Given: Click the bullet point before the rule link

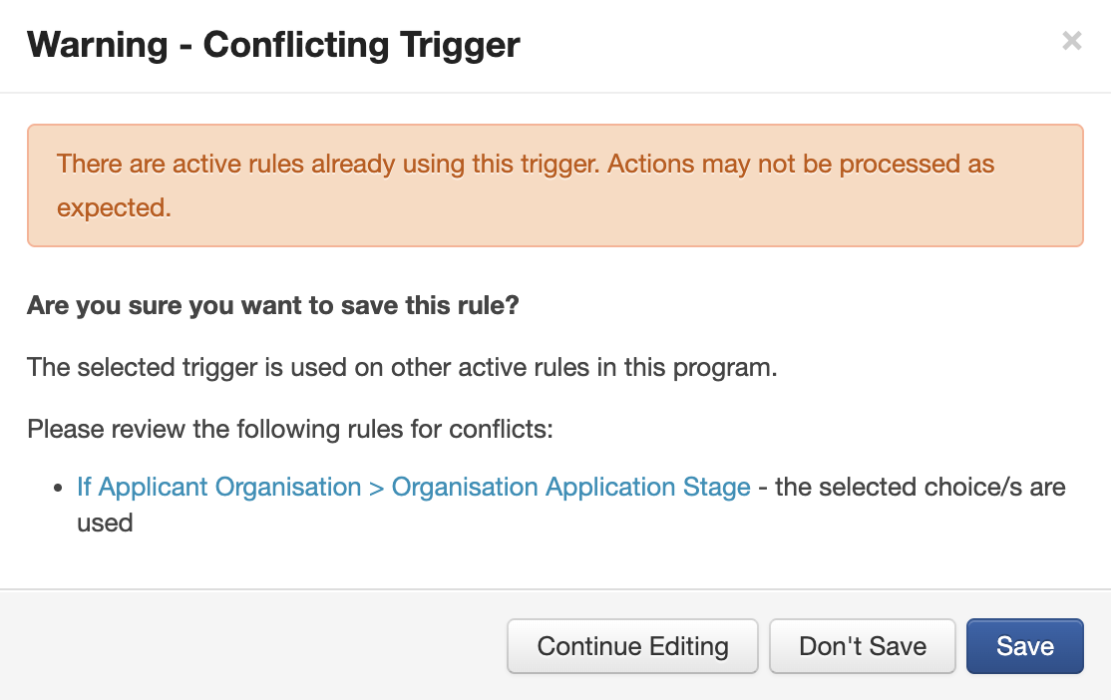Looking at the screenshot, I should (x=58, y=489).
